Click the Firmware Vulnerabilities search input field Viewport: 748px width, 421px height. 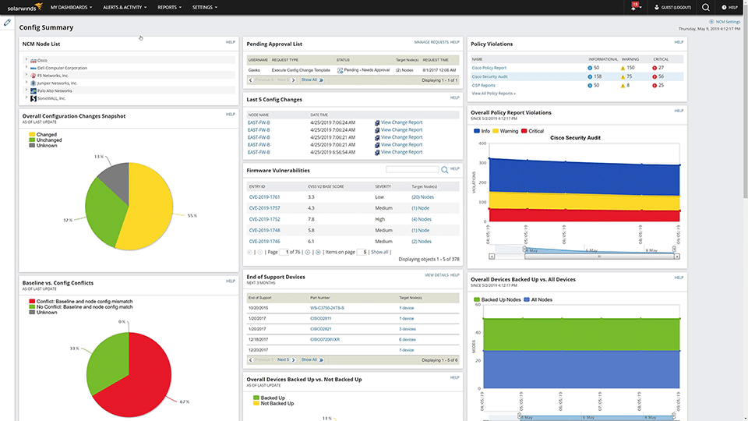412,169
